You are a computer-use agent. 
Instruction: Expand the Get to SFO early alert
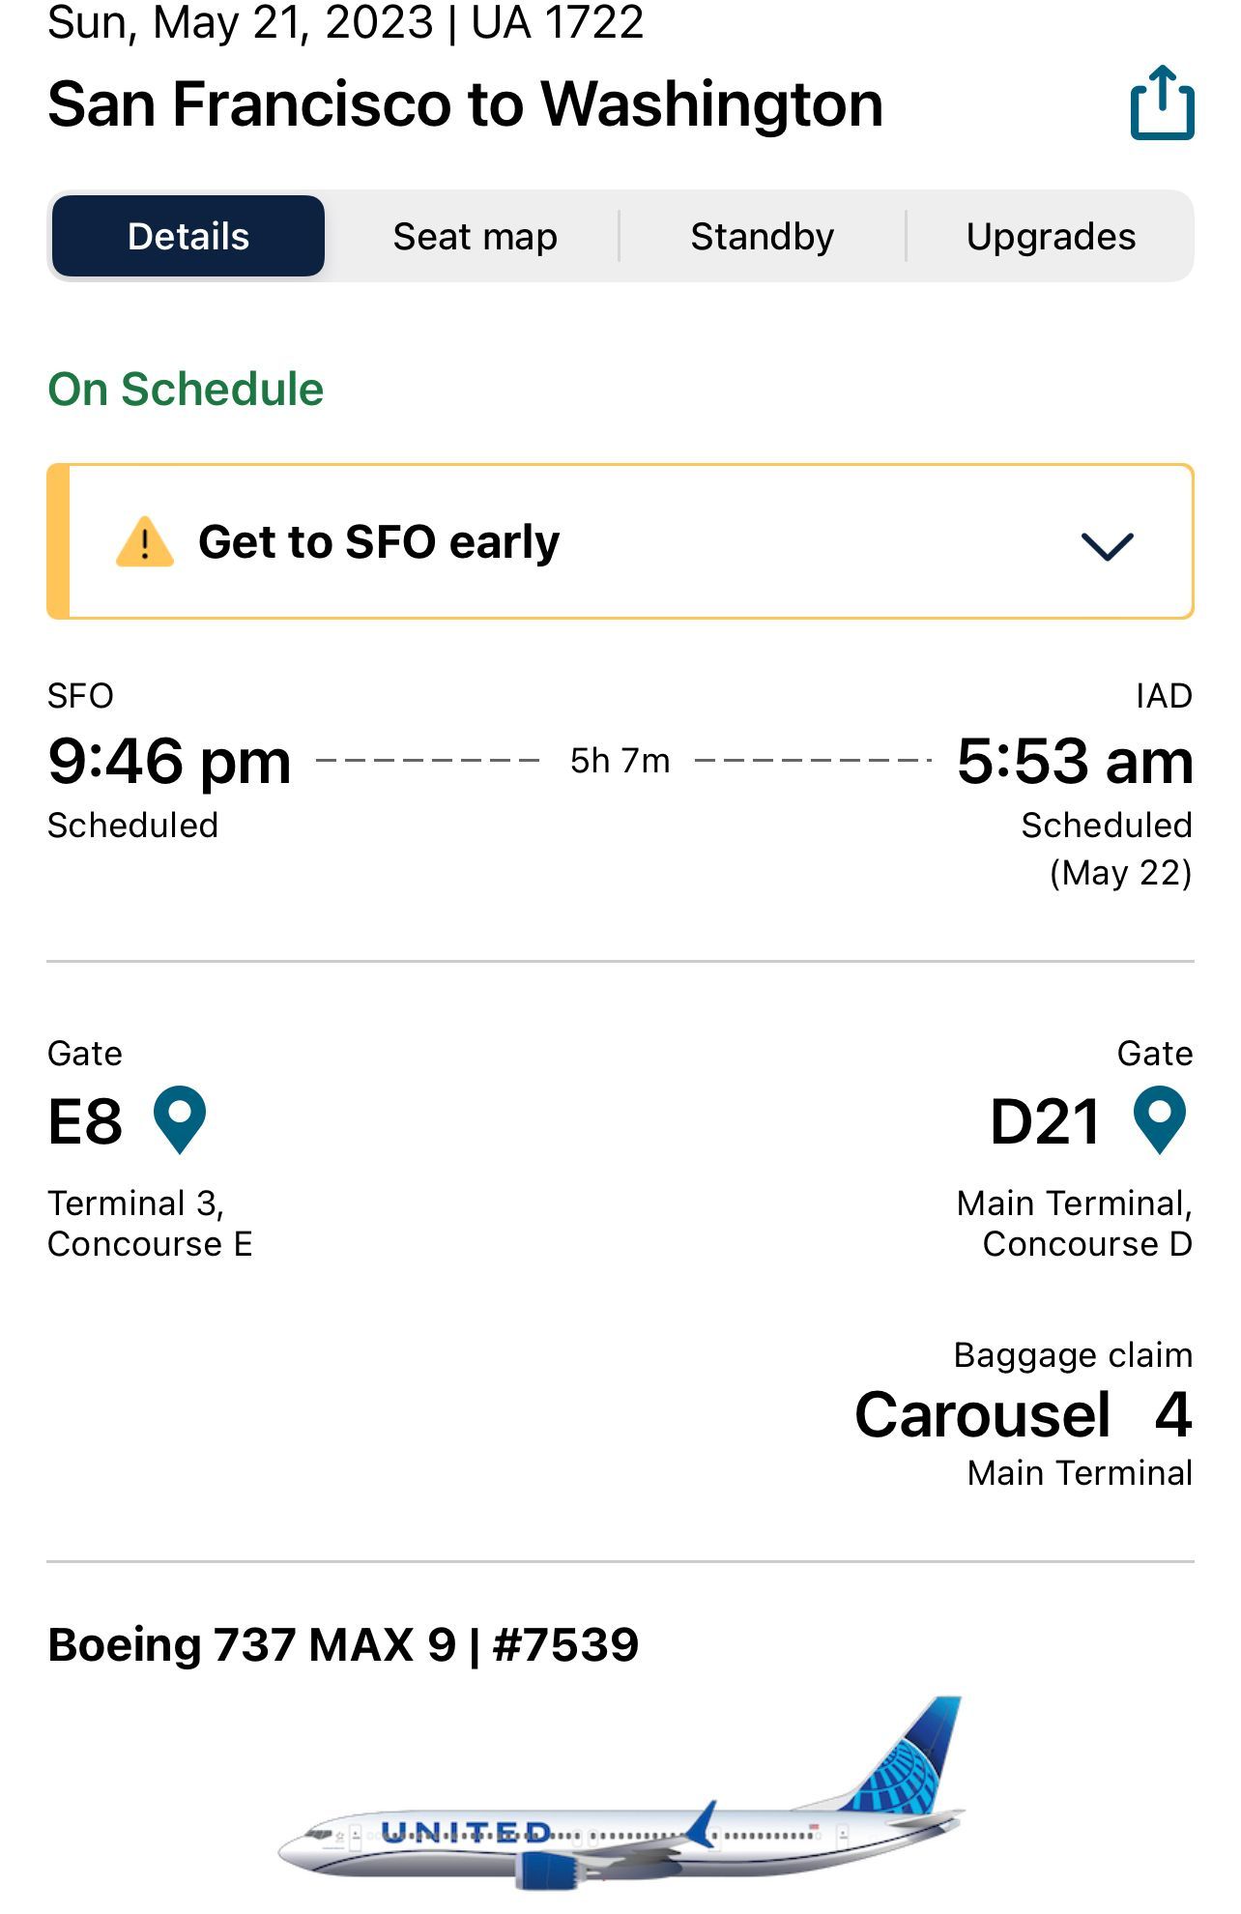point(1107,545)
